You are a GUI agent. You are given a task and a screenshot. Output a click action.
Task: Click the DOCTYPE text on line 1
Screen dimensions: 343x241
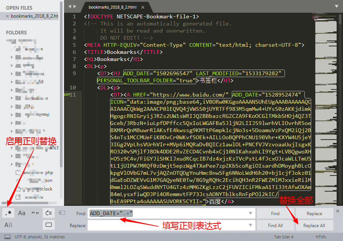[102, 16]
